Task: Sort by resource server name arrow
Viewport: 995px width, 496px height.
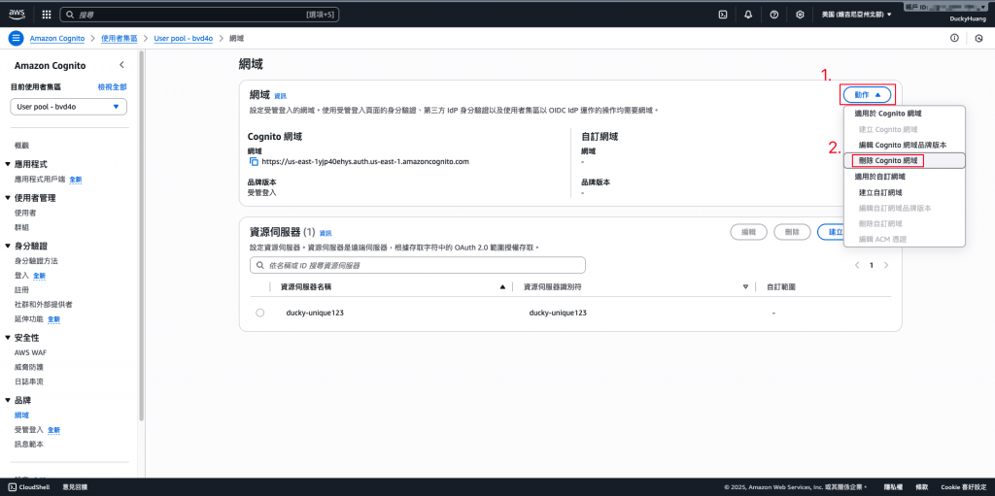Action: tap(502, 287)
